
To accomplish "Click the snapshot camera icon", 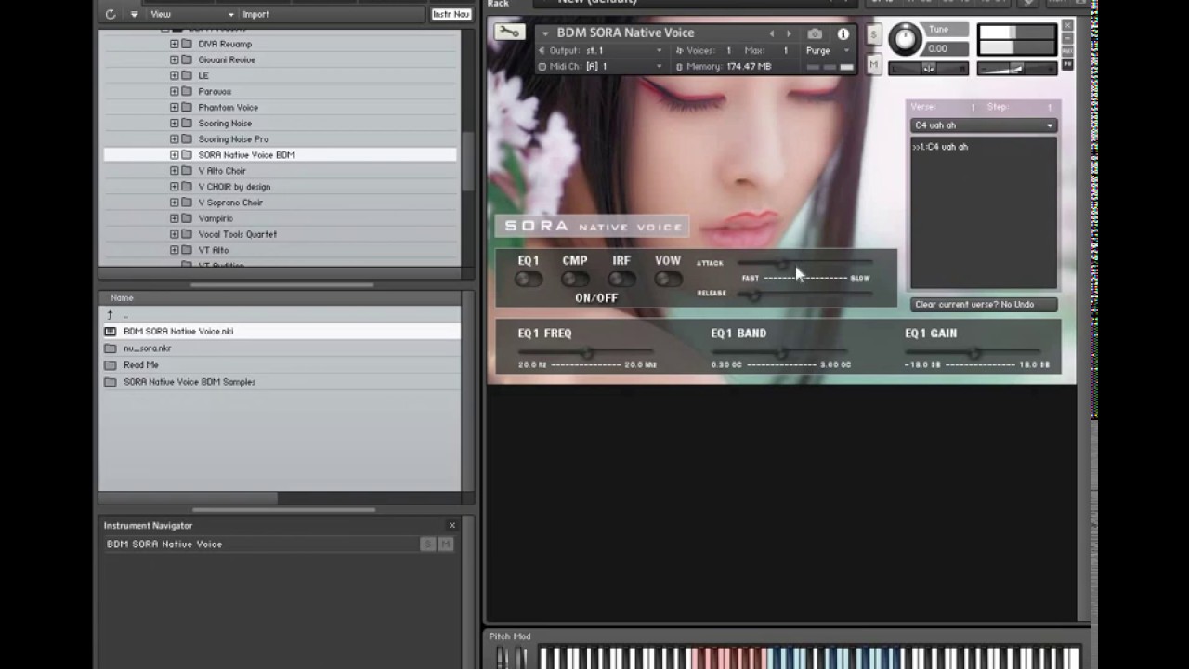I will coord(815,33).
